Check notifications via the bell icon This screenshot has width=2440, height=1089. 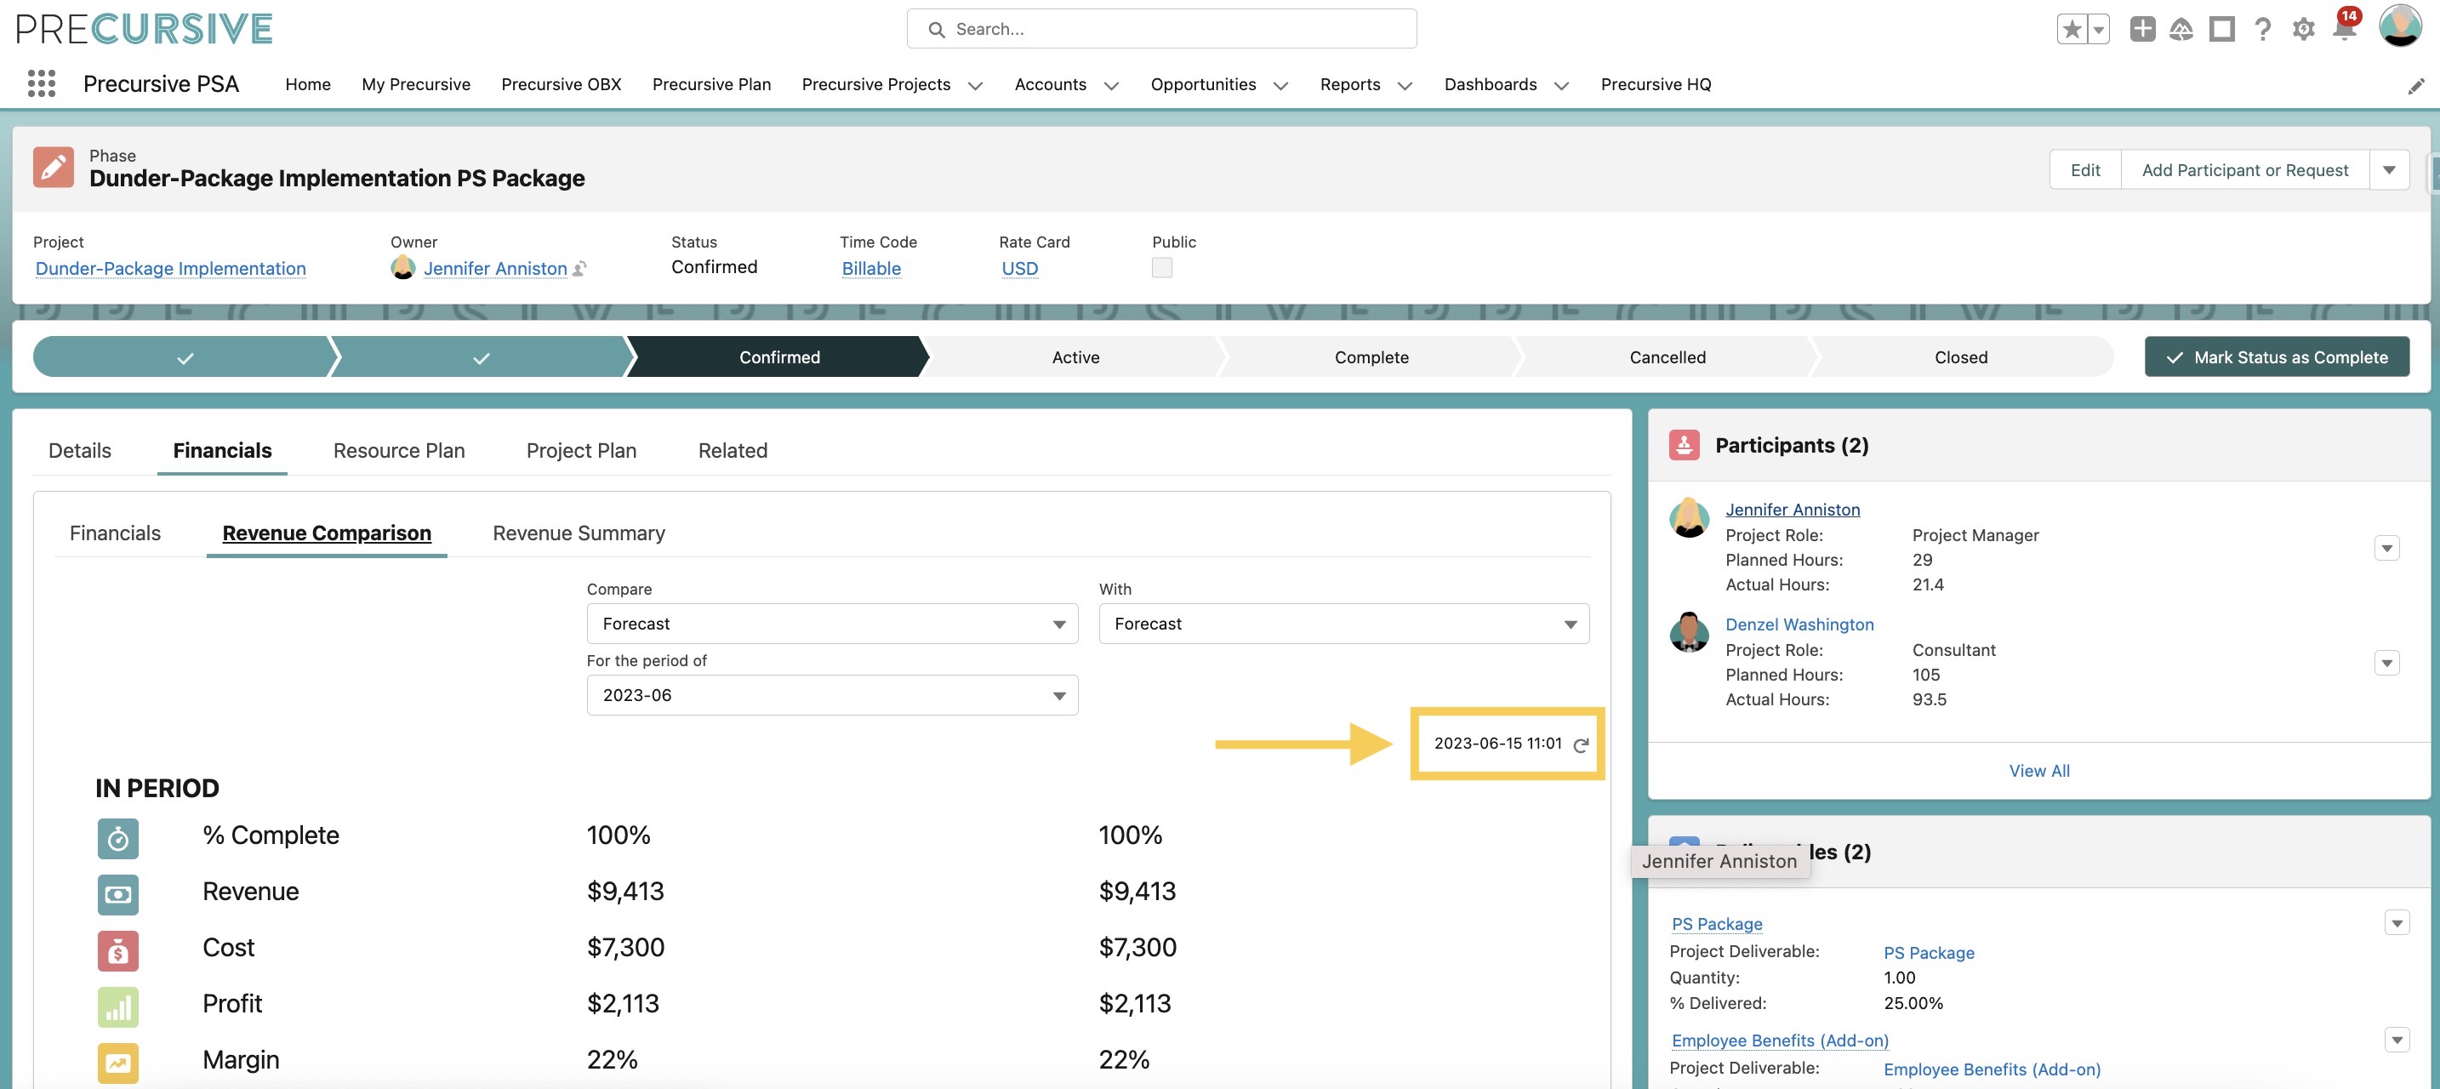coord(2343,30)
